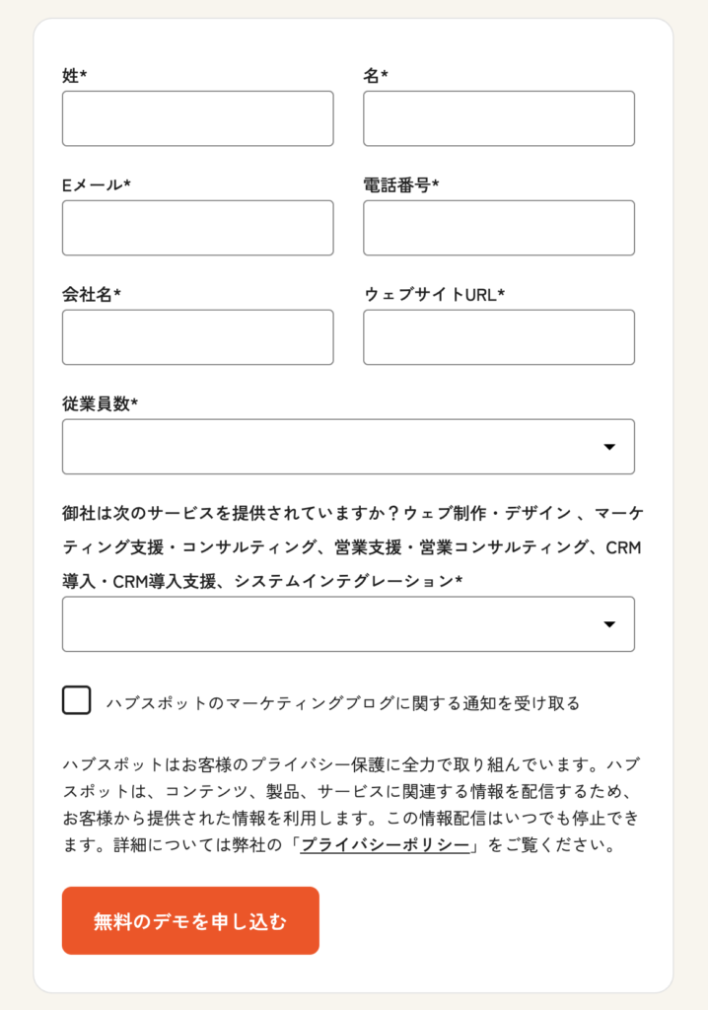The image size is (708, 1010).
Task: Click the Eメール* label text
Action: [96, 185]
